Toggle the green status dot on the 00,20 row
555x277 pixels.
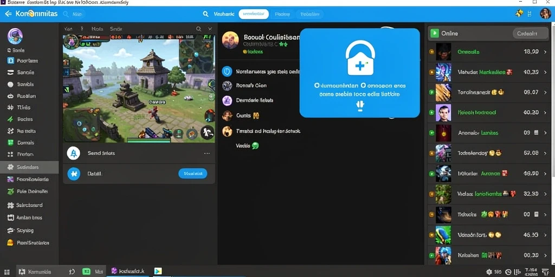click(431, 113)
